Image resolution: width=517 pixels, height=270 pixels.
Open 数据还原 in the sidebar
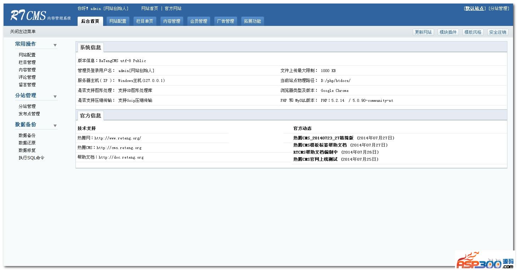27,143
